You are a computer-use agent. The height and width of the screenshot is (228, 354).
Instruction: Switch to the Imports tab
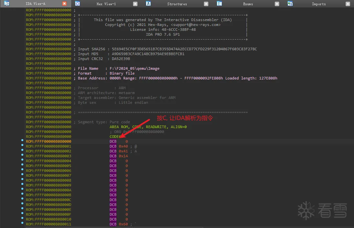click(319, 4)
